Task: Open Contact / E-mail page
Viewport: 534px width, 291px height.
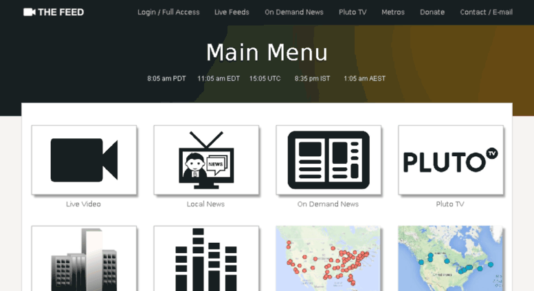Action: click(x=487, y=12)
